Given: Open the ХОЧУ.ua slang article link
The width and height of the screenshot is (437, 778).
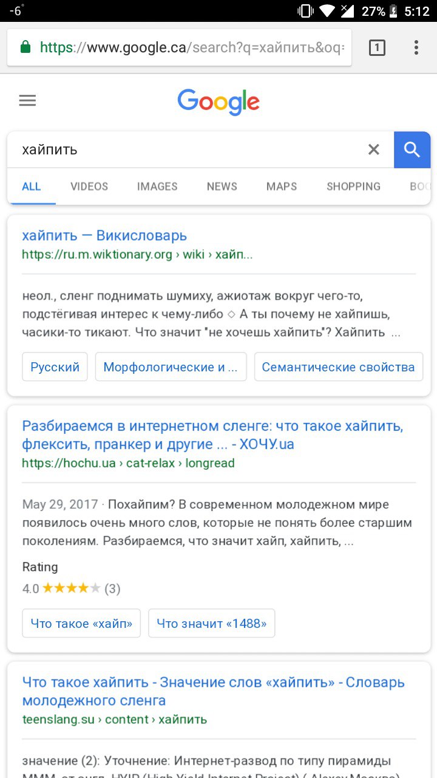Looking at the screenshot, I should [x=212, y=435].
